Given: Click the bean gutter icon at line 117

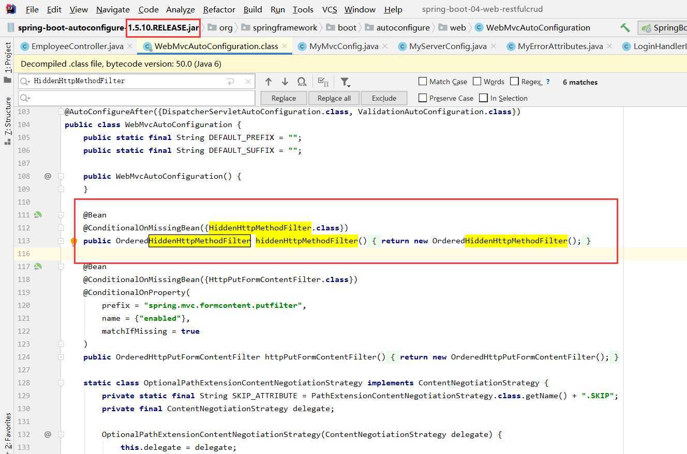Looking at the screenshot, I should click(38, 267).
